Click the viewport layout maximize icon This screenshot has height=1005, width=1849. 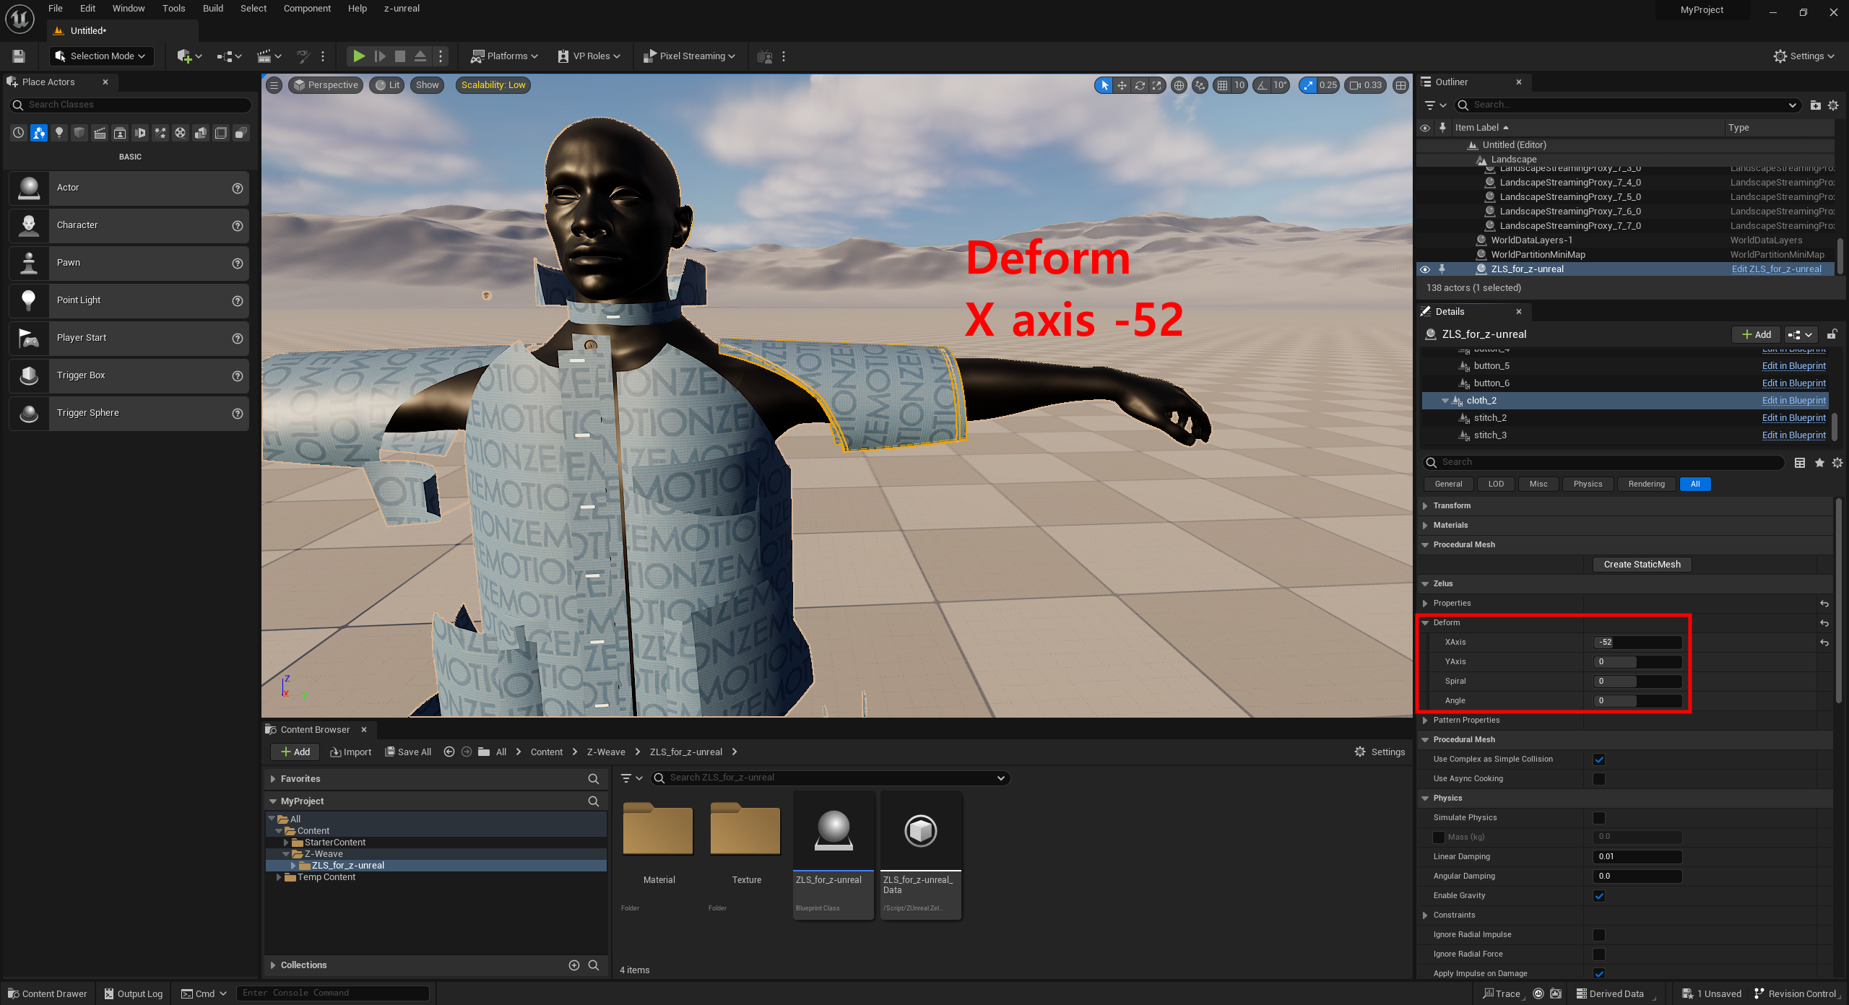point(1400,85)
